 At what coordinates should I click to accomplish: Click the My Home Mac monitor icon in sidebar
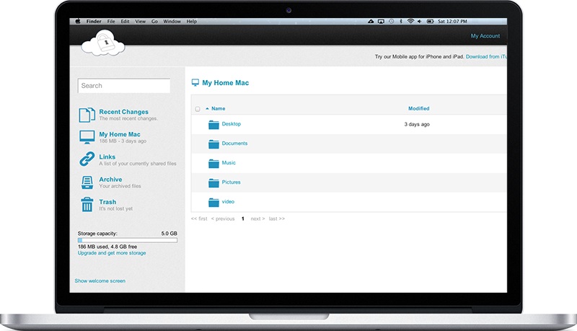(x=86, y=137)
